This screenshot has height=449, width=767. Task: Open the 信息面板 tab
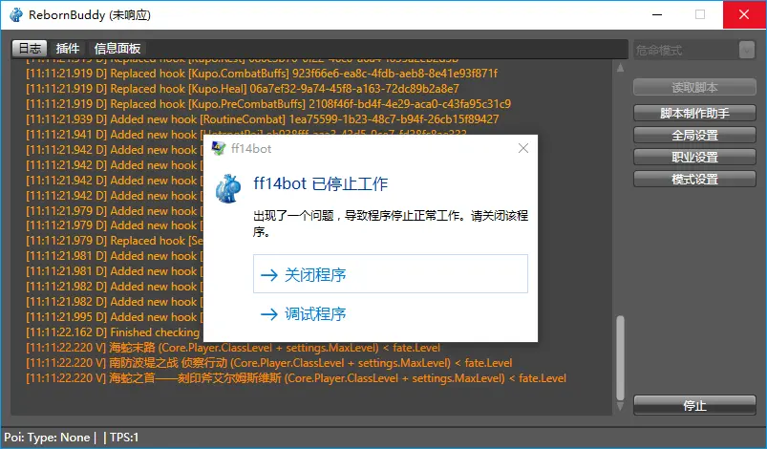tap(117, 49)
